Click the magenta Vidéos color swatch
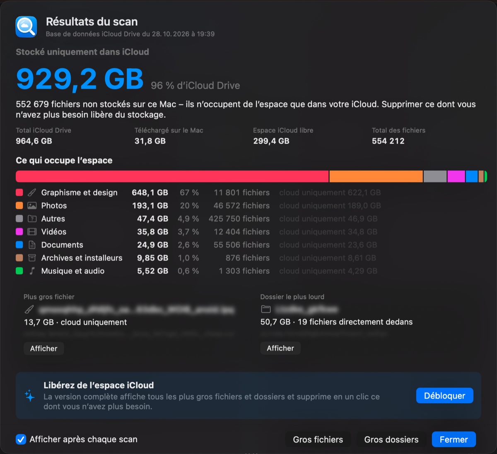Viewport: 497px width, 454px height. [x=19, y=232]
